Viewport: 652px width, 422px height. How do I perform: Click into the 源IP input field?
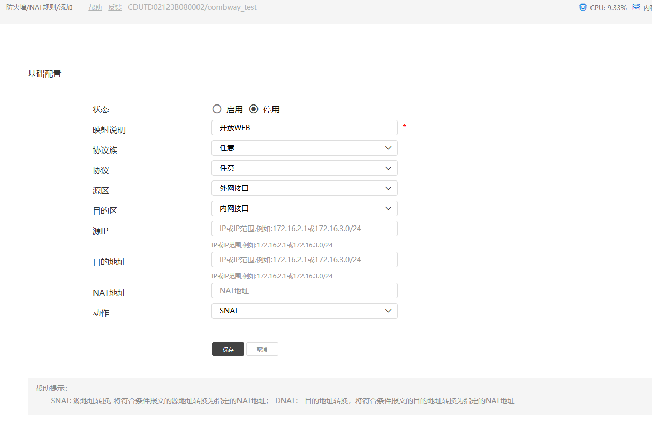[304, 229]
